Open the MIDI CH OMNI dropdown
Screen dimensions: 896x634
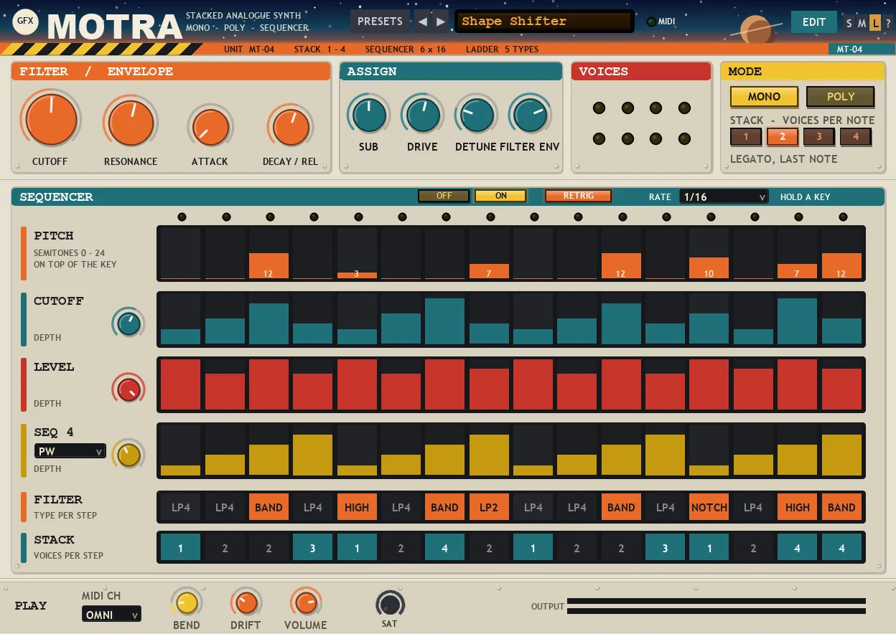[111, 615]
